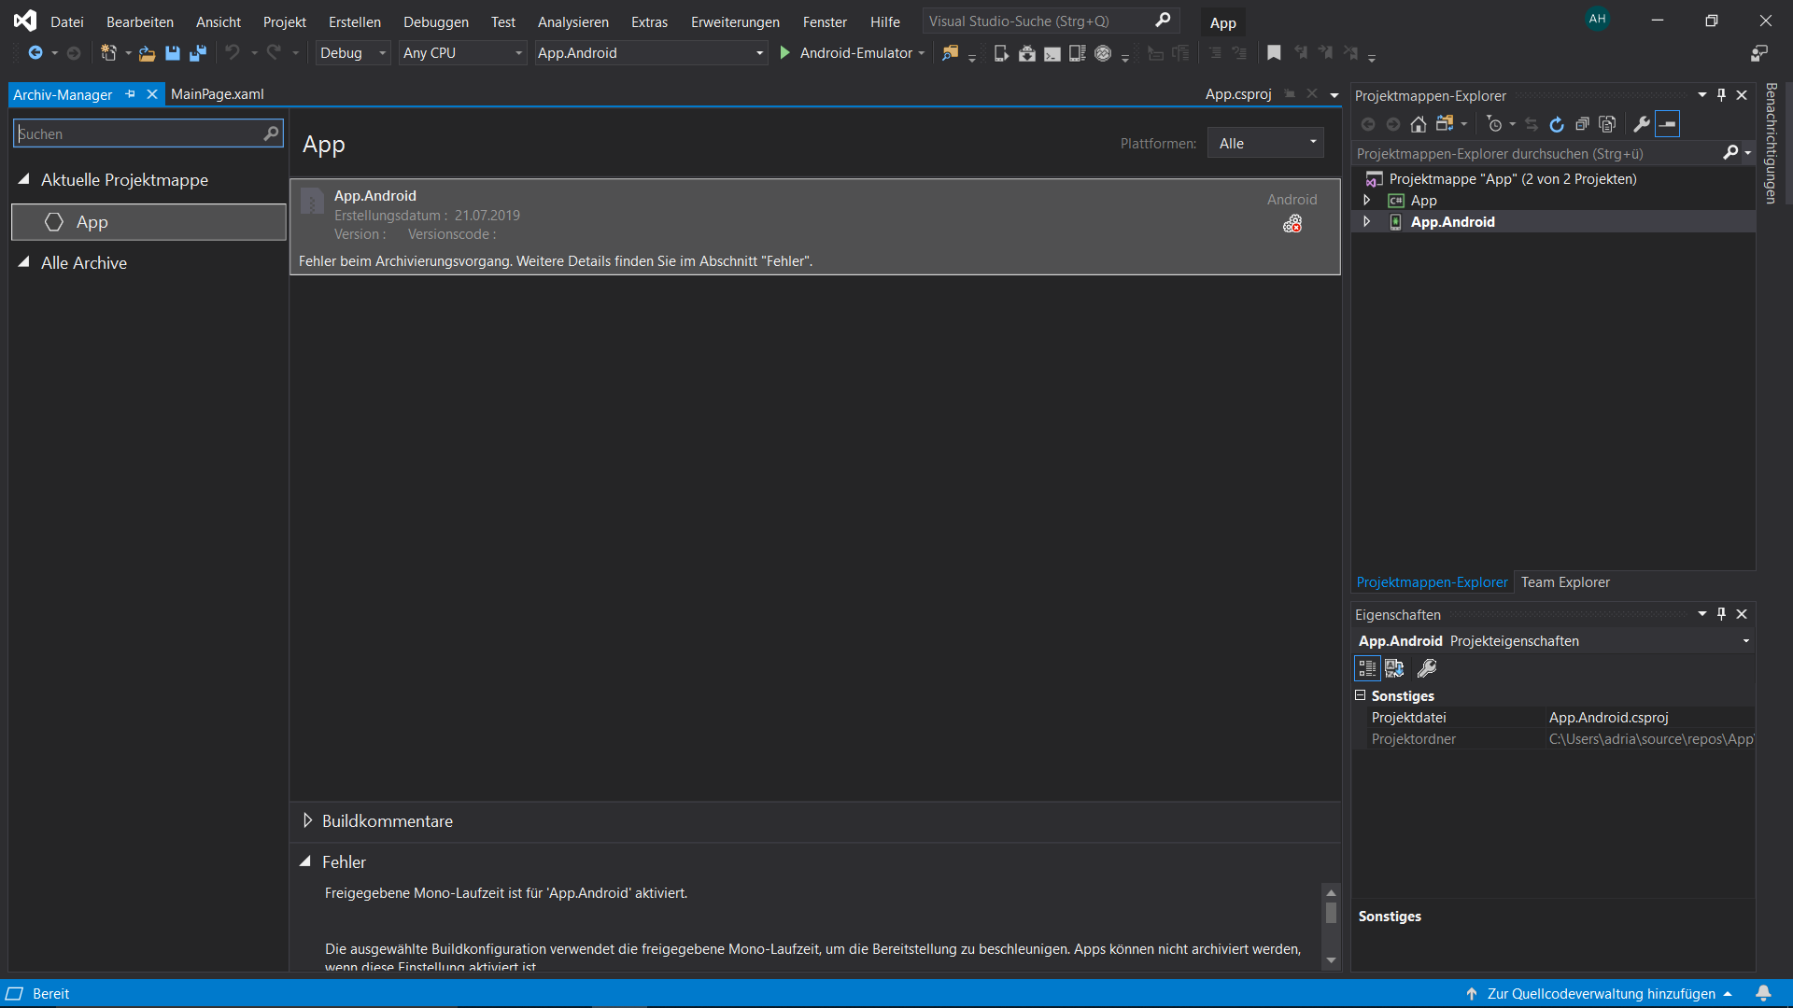Open the Debuggen menu
The width and height of the screenshot is (1793, 1008).
pos(436,21)
